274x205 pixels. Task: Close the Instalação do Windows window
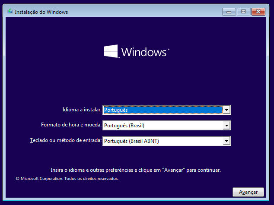[x=258, y=12]
